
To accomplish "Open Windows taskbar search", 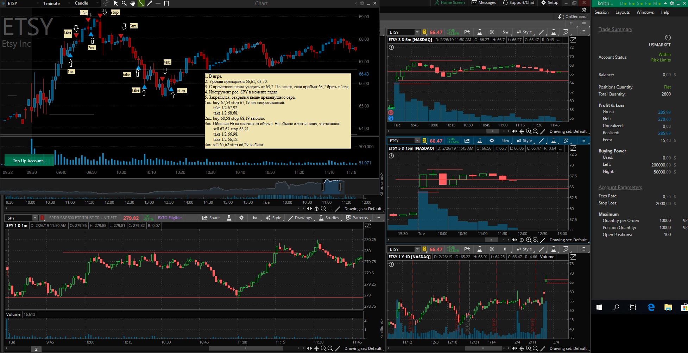I will tap(616, 307).
